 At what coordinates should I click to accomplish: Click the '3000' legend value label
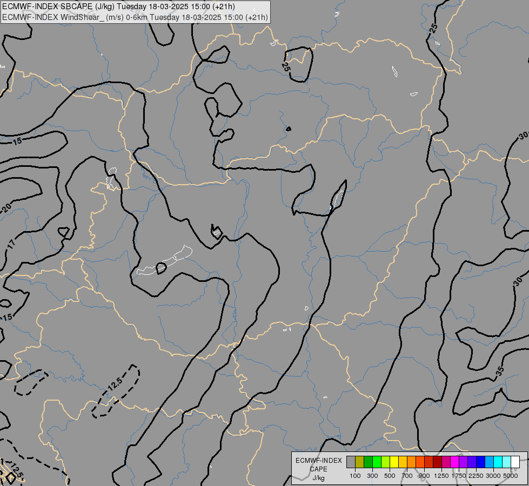click(493, 476)
